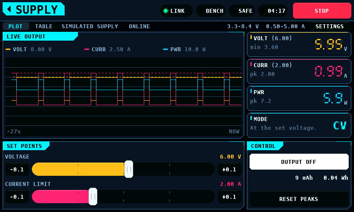Screen dimensions: 354x212
Task: Open the SETTINGS panel
Action: click(329, 26)
